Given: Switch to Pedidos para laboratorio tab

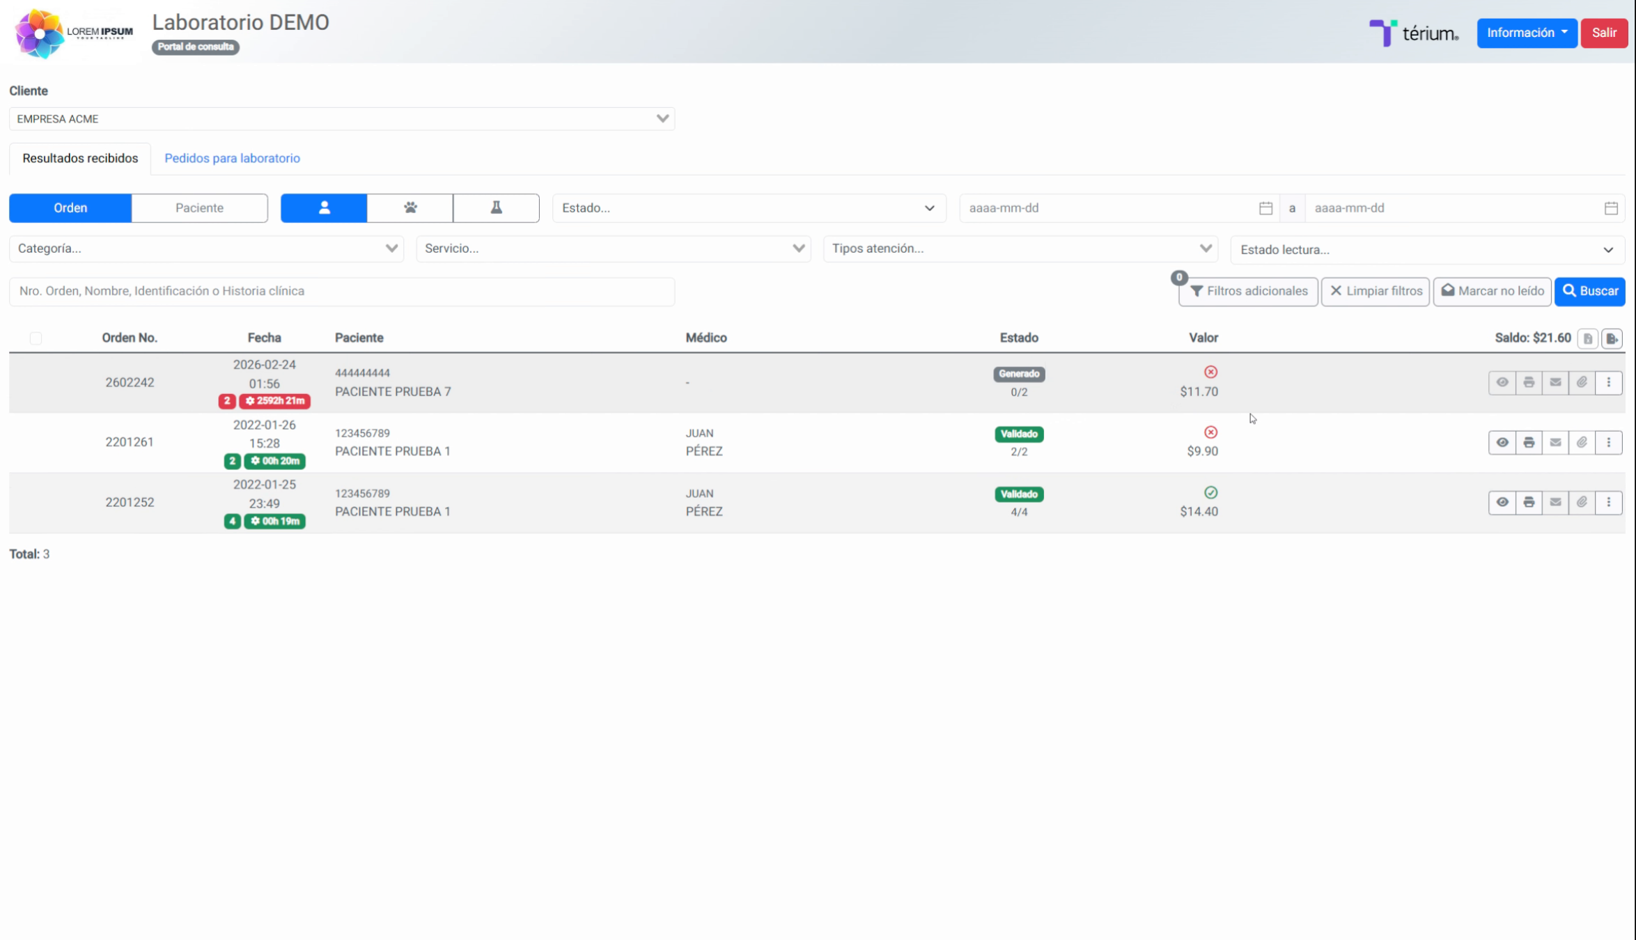Looking at the screenshot, I should pos(232,158).
